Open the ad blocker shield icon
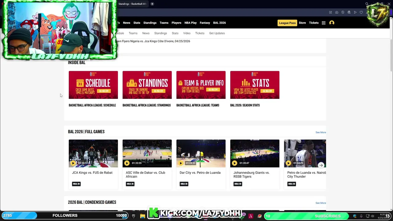The height and width of the screenshot is (221, 393). click(x=343, y=12)
